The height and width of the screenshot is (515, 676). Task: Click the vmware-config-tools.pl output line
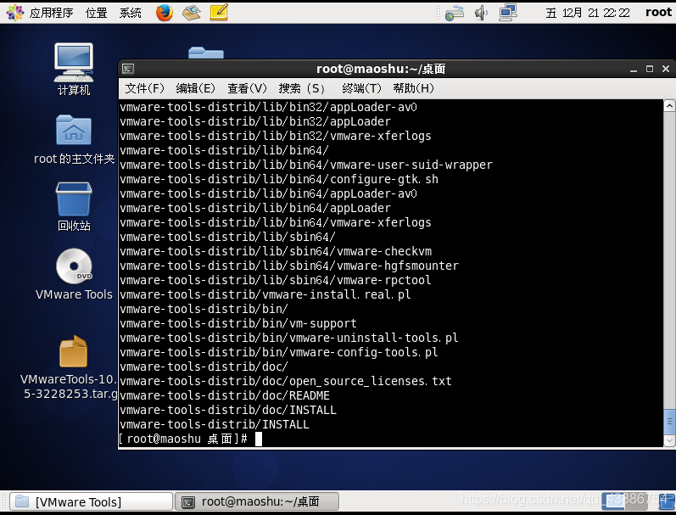pyautogui.click(x=279, y=352)
